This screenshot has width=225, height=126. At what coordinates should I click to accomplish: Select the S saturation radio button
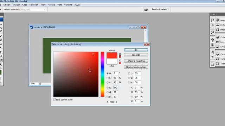tap(108, 78)
